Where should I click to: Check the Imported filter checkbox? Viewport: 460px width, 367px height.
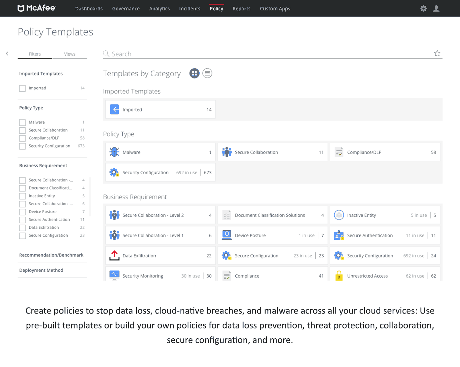click(22, 88)
